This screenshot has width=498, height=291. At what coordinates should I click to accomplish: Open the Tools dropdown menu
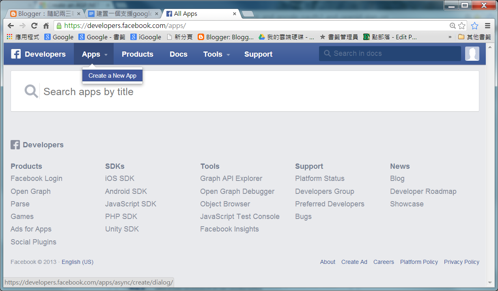pos(216,54)
